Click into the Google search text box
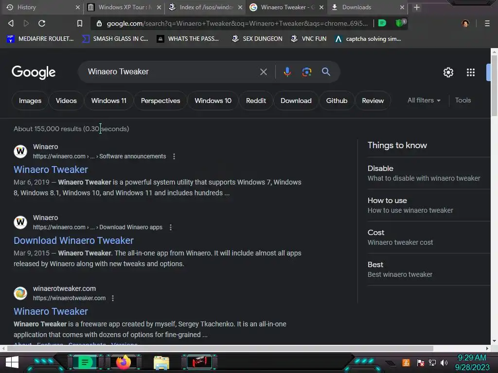 pyautogui.click(x=172, y=72)
